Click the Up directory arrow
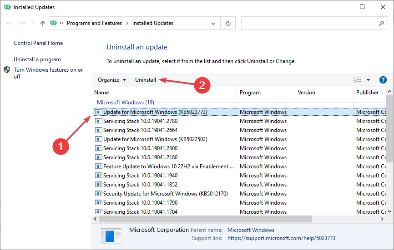Image resolution: width=394 pixels, height=250 pixels. tap(42, 23)
